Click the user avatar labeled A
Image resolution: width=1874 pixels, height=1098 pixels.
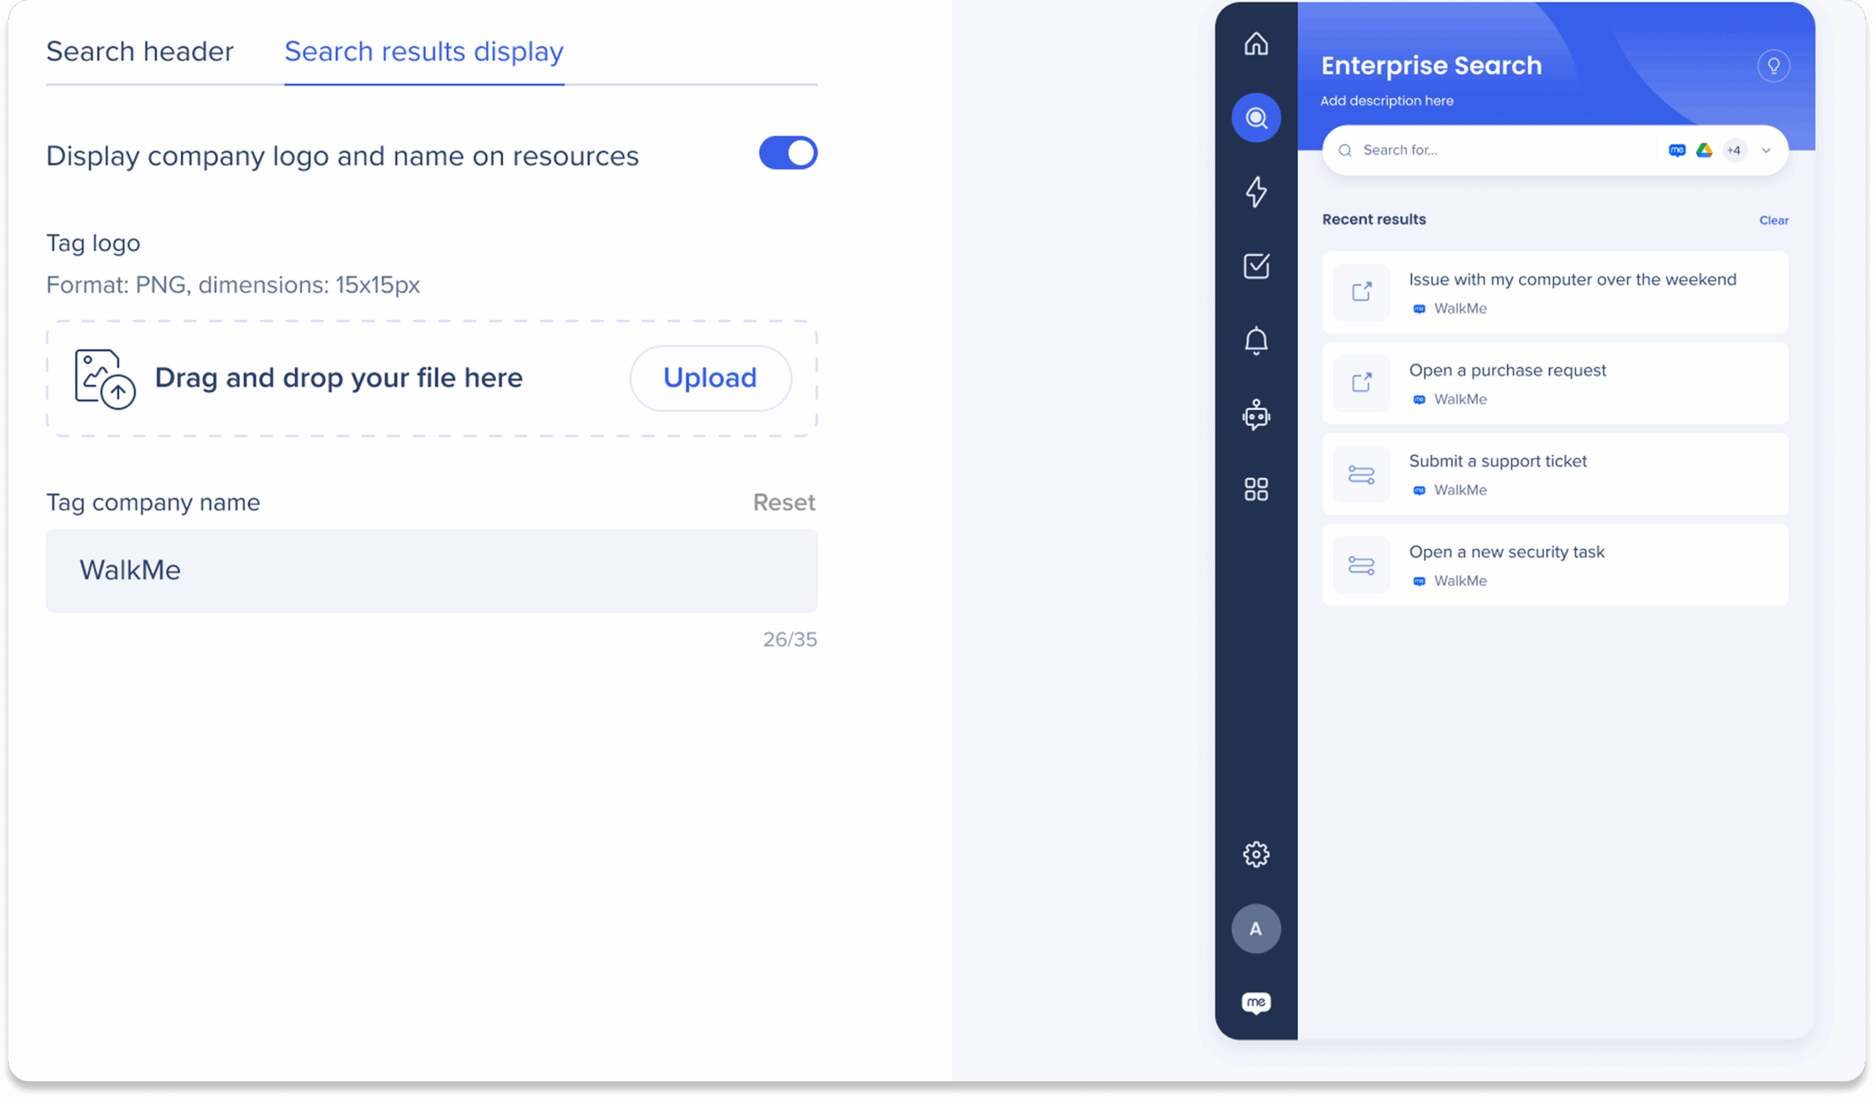[x=1256, y=928]
